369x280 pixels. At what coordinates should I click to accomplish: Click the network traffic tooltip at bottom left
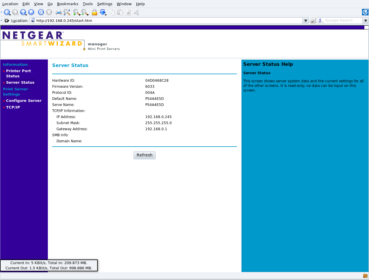tap(49, 265)
